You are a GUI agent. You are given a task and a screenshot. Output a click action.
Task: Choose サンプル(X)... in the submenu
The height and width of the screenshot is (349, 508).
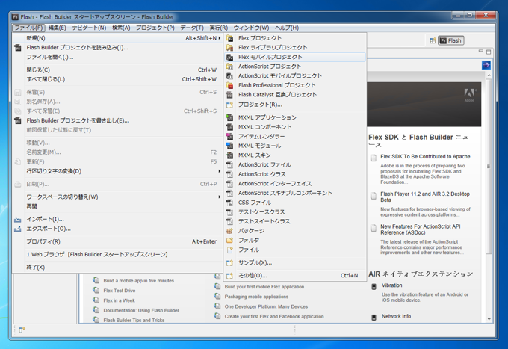click(x=295, y=262)
